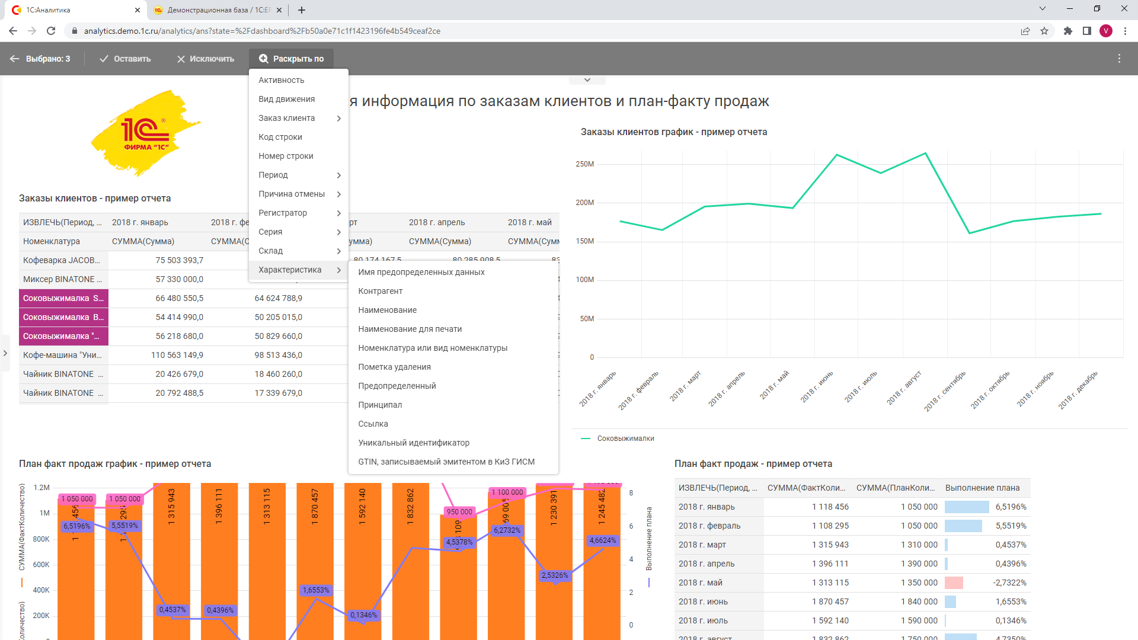Expand Причина отмены submenu arrow
Viewport: 1138px width, 640px height.
click(338, 194)
